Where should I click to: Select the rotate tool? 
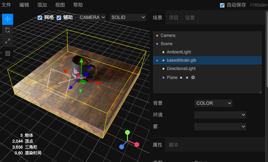(x=8, y=30)
